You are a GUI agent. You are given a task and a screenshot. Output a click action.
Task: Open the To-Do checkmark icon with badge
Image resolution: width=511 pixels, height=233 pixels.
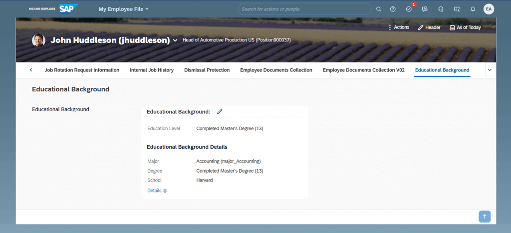pyautogui.click(x=409, y=9)
